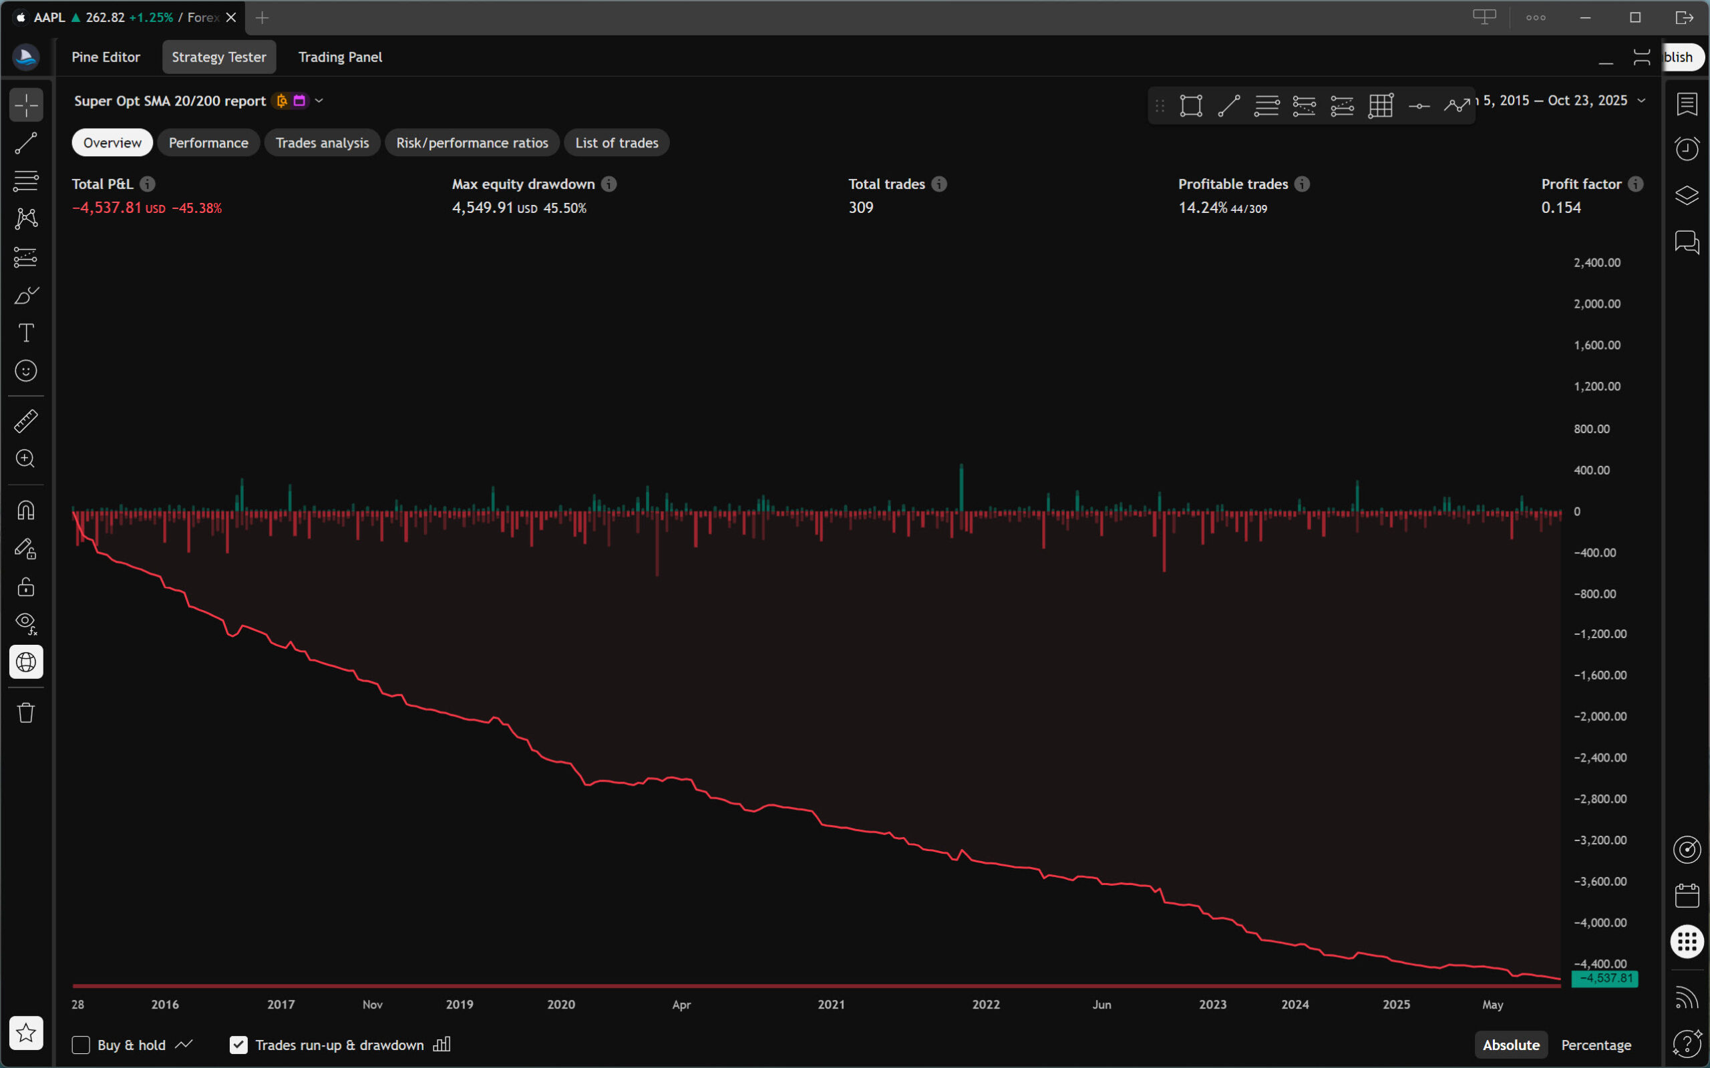Screen dimensions: 1710x1068
Task: Open the three-dots tab options menu
Action: click(x=1536, y=17)
